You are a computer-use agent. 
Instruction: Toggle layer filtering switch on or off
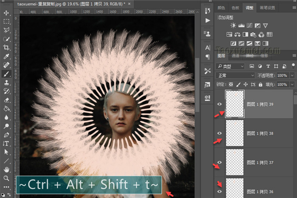(x=293, y=66)
